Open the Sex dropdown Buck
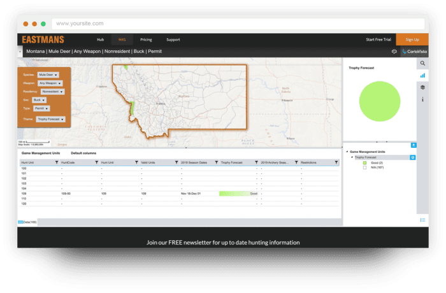 pyautogui.click(x=39, y=100)
